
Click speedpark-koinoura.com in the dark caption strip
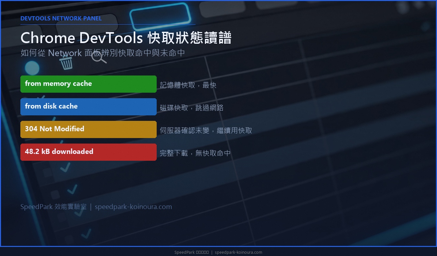coord(239,252)
